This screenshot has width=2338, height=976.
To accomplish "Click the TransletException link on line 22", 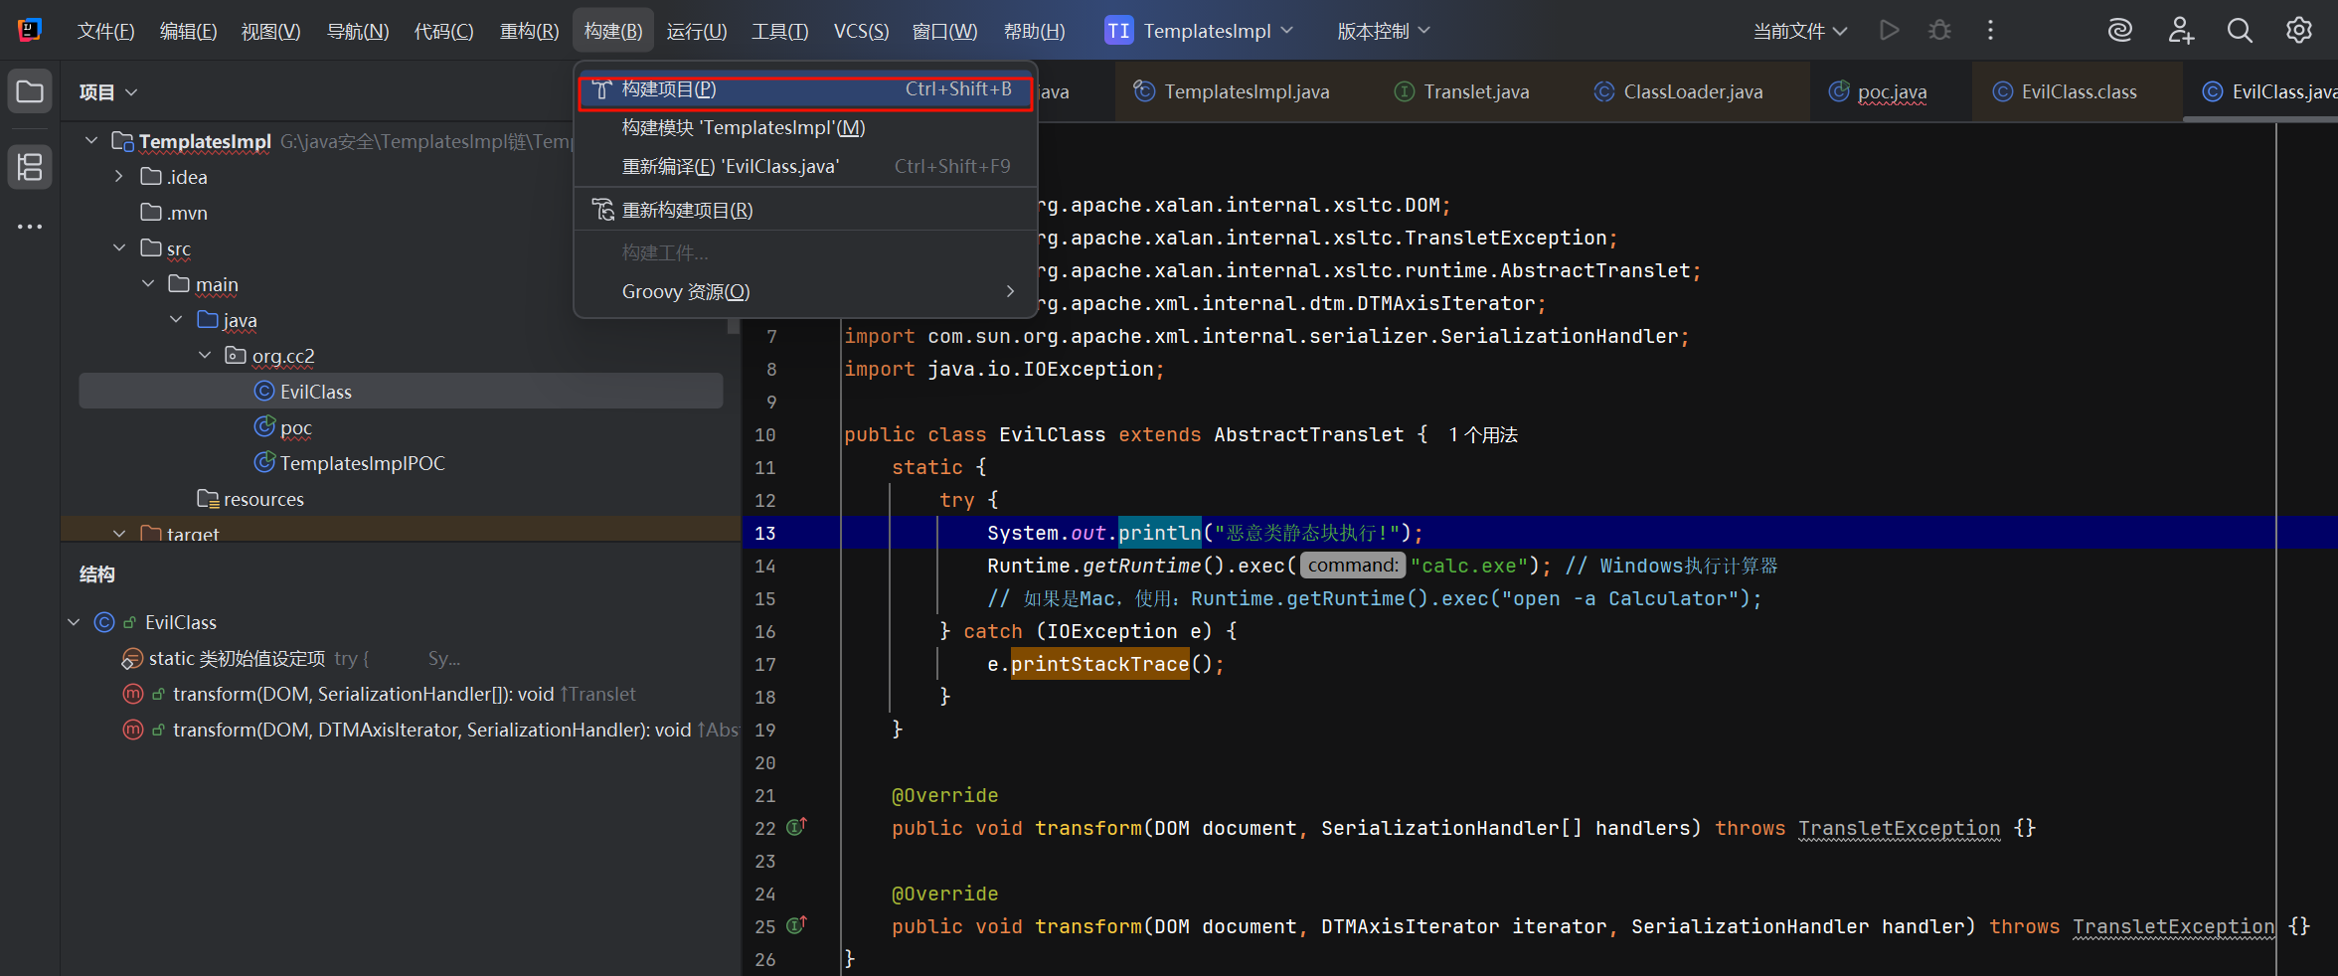I will pos(1899,828).
